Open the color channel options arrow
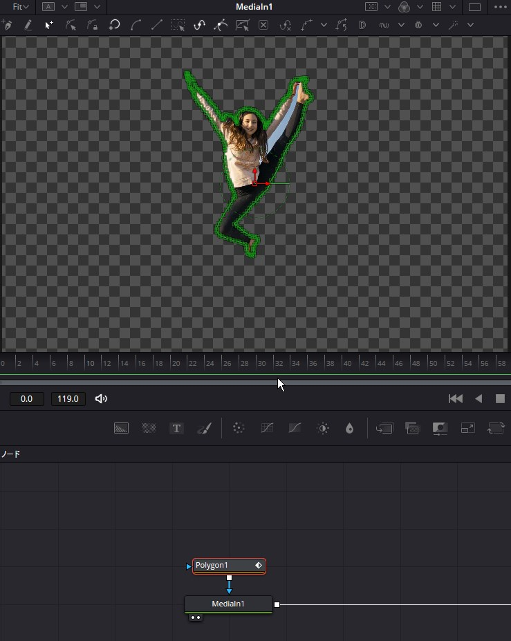 click(x=420, y=7)
